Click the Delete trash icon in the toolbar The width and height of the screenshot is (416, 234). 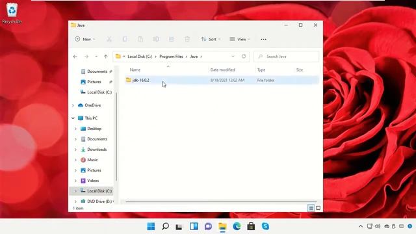pyautogui.click(x=187, y=39)
